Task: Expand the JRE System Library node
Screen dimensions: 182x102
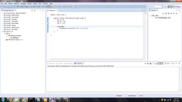Action: point(5,40)
